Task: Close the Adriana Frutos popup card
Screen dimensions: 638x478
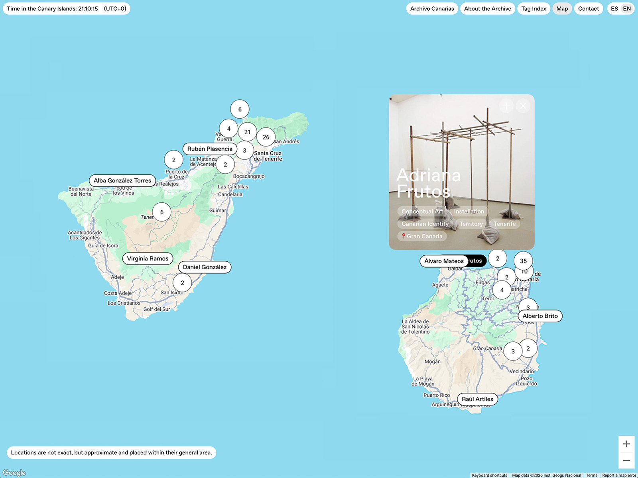Action: 523,106
